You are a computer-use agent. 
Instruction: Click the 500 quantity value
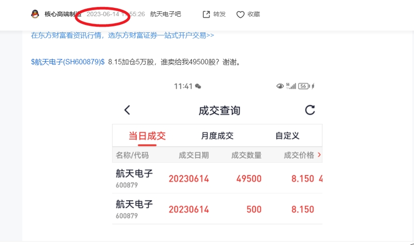click(254, 209)
